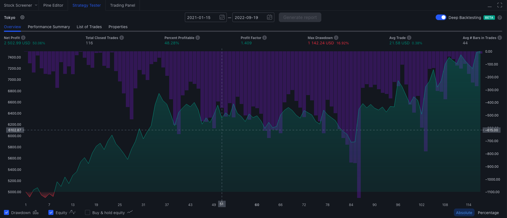Show Max Drawdown info icon

(336, 38)
